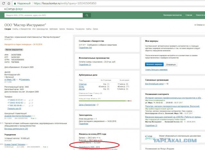The height and width of the screenshot is (150, 205).
Task: Click the magnifier search button
Action: (87, 15)
